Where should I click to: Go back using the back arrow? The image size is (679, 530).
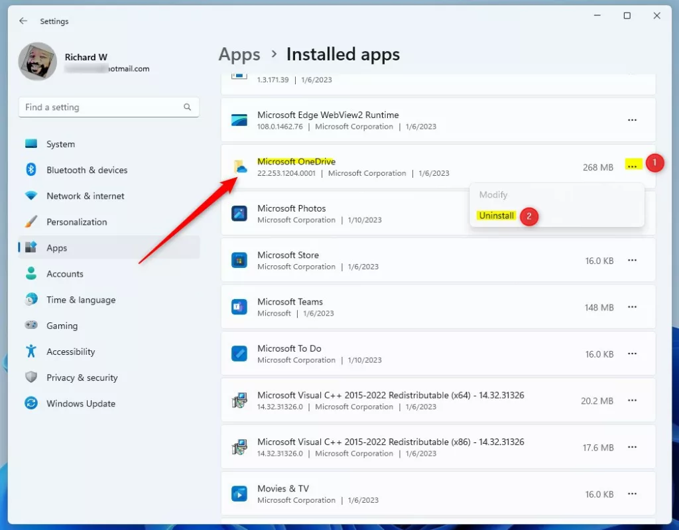pyautogui.click(x=23, y=21)
